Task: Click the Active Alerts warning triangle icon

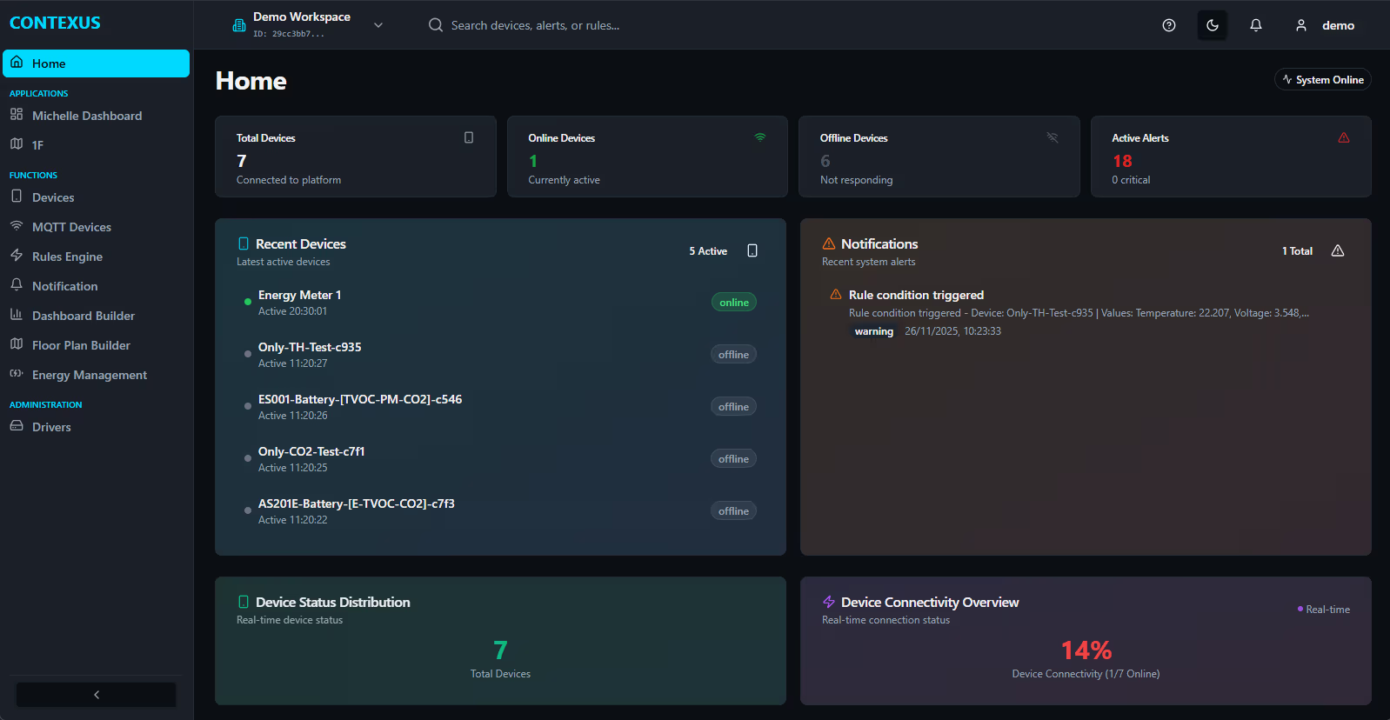Action: [1343, 137]
